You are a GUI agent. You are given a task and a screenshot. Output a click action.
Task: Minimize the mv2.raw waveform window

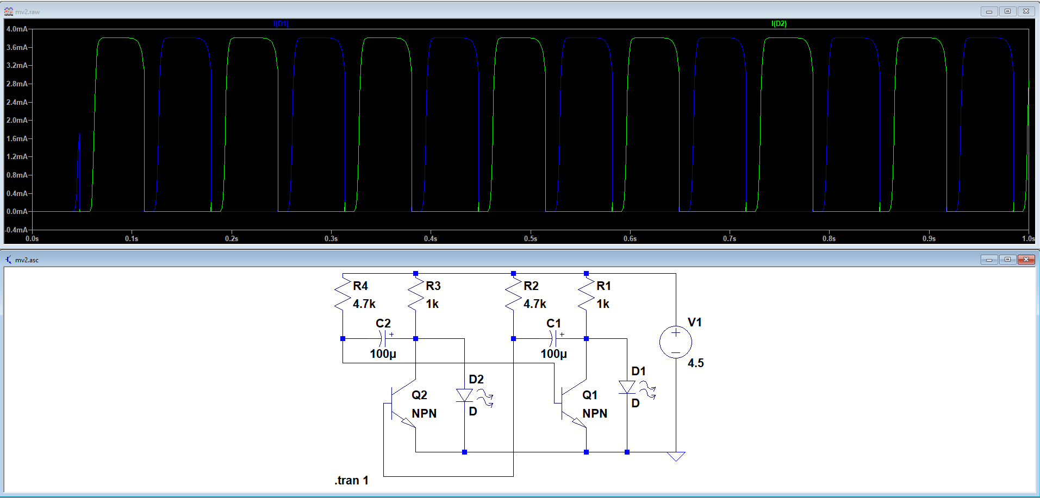(x=989, y=11)
